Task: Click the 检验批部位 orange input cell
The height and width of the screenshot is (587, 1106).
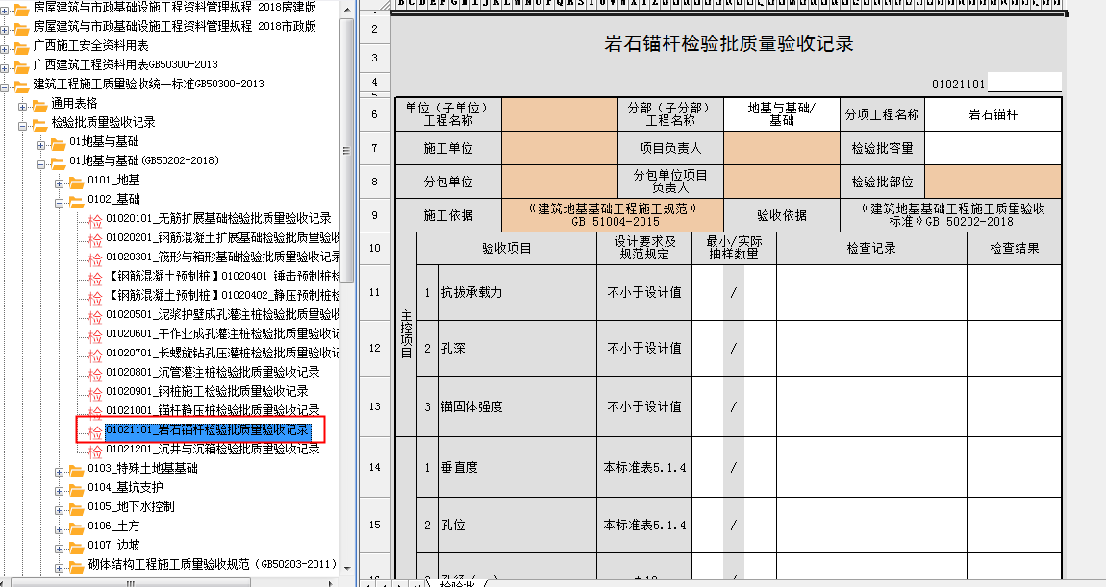Action: coord(993,181)
